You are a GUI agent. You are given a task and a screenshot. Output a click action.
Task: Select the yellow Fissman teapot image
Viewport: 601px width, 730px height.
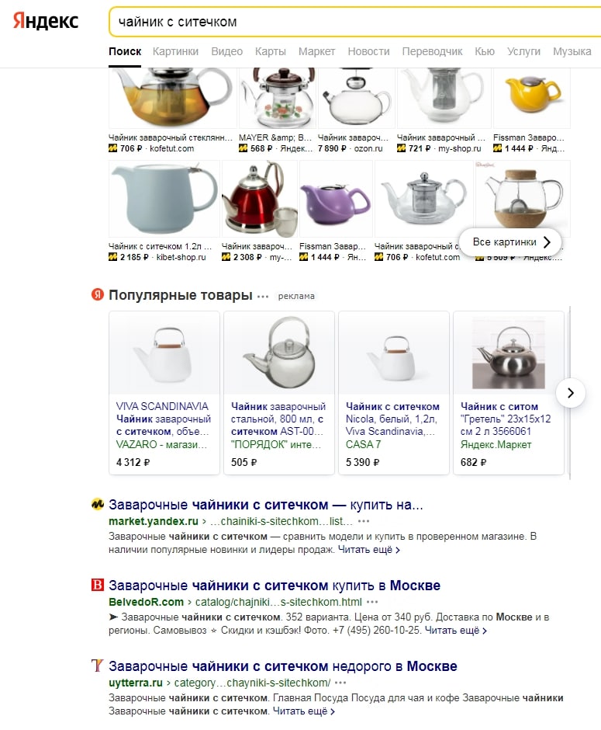tap(531, 97)
